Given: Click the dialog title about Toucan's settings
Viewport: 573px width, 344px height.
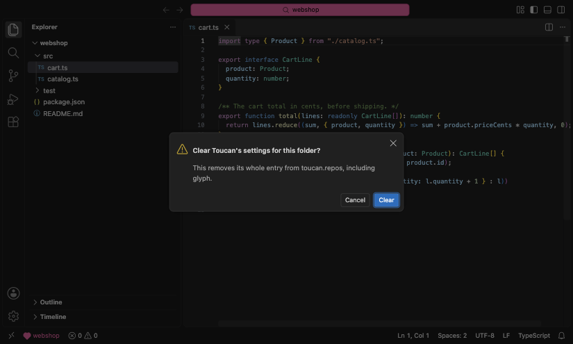Looking at the screenshot, I should [256, 151].
